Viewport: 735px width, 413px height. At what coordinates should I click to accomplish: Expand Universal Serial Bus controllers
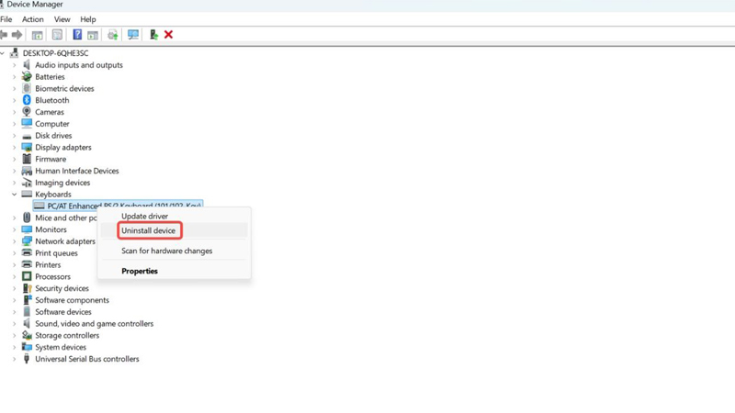[15, 359]
